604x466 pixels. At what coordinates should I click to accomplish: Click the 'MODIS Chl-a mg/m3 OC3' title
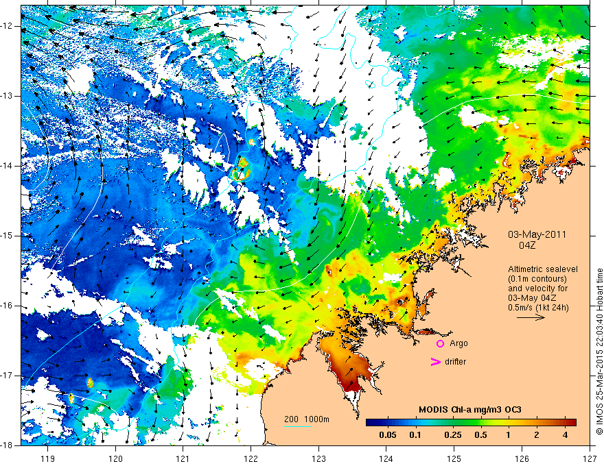[470, 410]
